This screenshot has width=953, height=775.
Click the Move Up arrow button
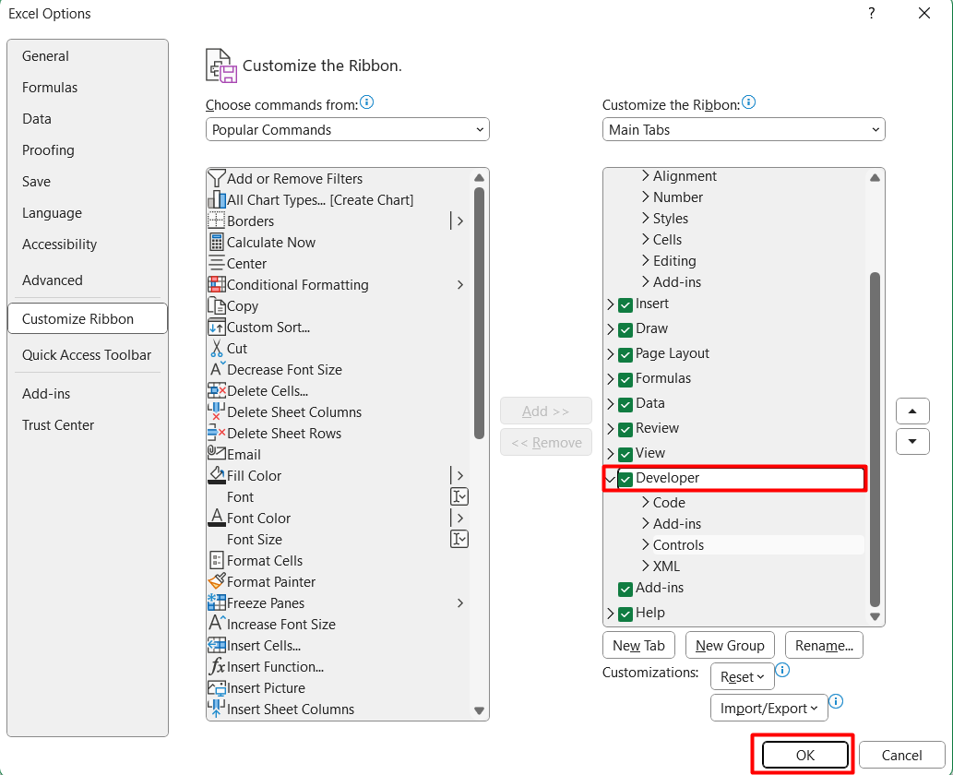click(912, 411)
